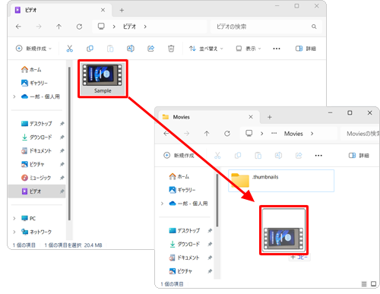Select ビデオ in the left sidebar
This screenshot has height=294, width=380.
click(x=37, y=191)
